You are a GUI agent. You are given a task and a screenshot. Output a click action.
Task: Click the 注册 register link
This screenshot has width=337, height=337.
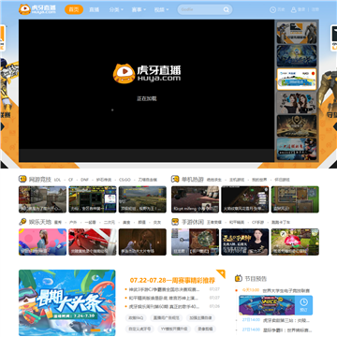click(315, 9)
